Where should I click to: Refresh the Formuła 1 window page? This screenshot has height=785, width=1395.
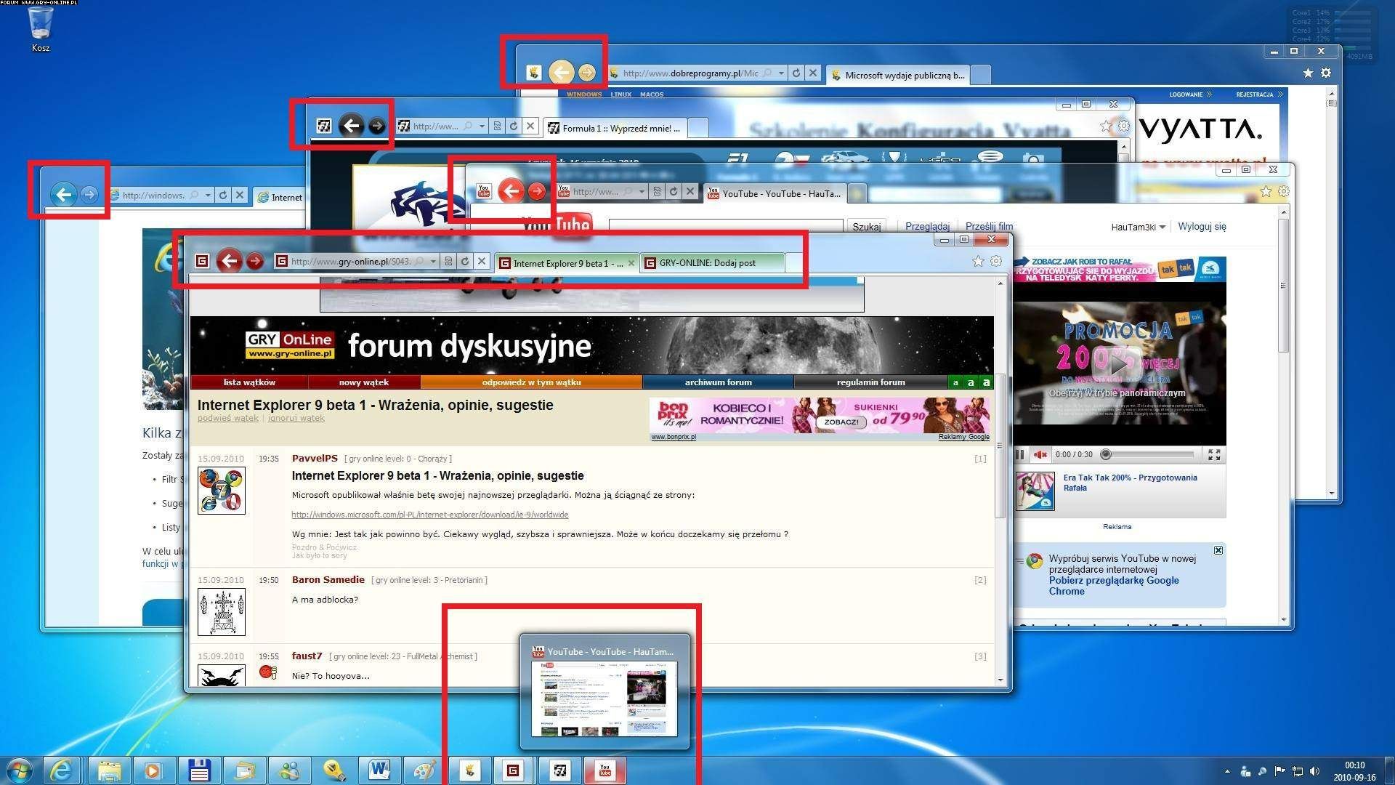[x=514, y=126]
